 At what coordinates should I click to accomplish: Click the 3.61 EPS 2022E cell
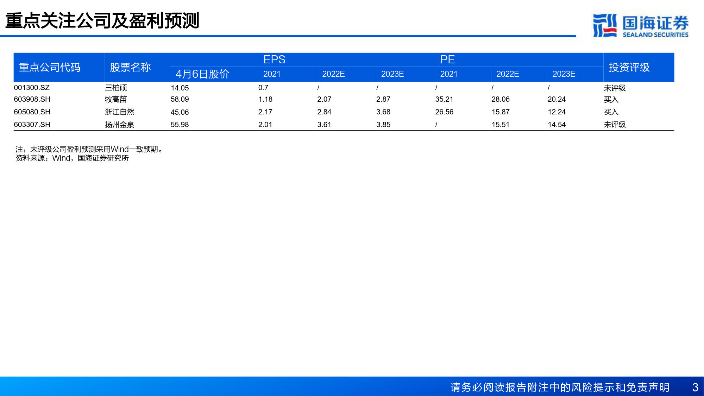324,125
